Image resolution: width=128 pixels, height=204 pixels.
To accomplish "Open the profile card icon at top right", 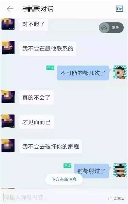I will click(x=119, y=9).
